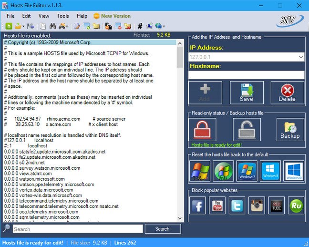Click the Search button
Screen dimensions: 309x247
click(x=162, y=229)
